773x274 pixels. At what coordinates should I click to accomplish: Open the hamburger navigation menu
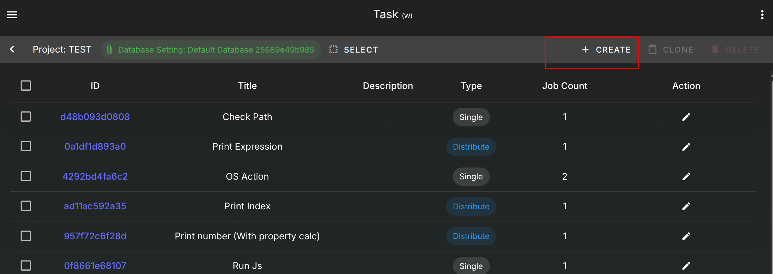12,15
